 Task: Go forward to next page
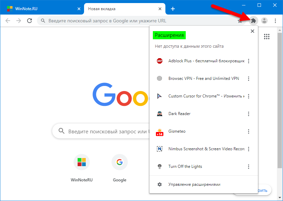tap(19, 21)
